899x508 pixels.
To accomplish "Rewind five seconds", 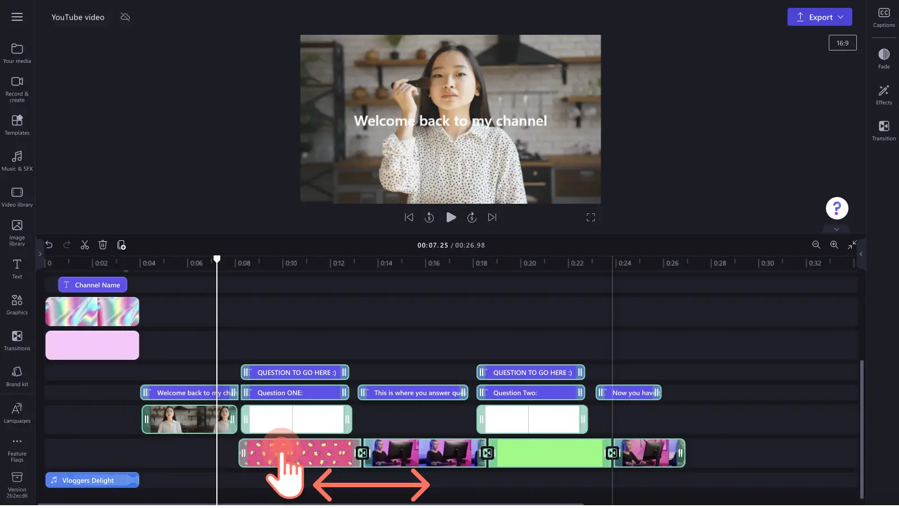I will pos(429,217).
